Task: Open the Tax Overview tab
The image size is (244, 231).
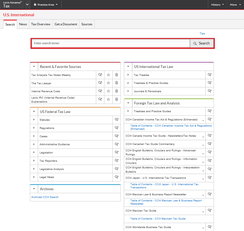Action: [x=41, y=24]
